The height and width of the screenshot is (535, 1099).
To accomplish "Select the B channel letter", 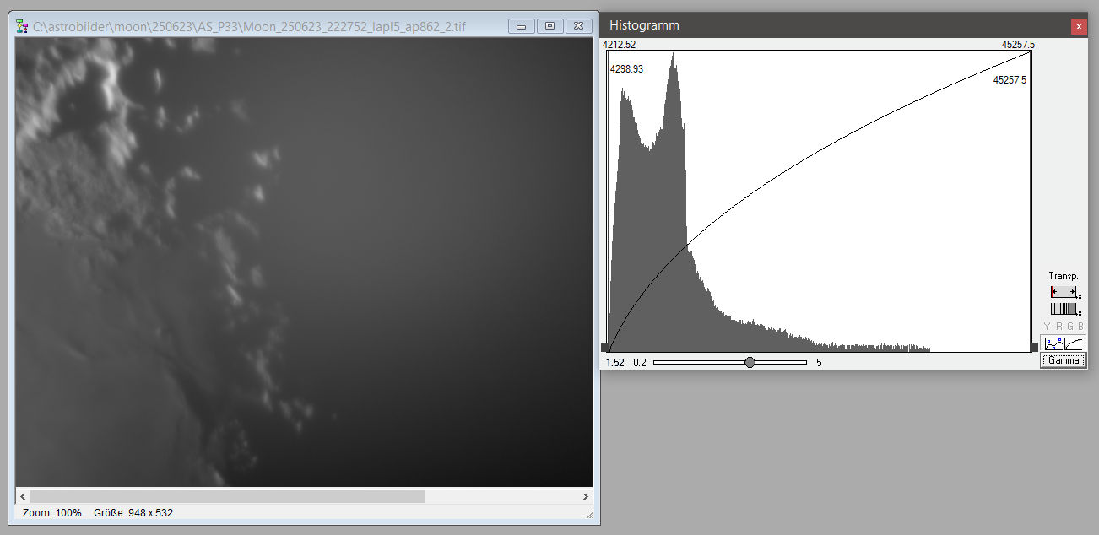I will pyautogui.click(x=1080, y=327).
